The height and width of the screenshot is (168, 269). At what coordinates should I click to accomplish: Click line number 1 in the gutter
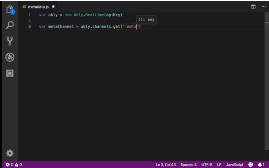tap(30, 15)
